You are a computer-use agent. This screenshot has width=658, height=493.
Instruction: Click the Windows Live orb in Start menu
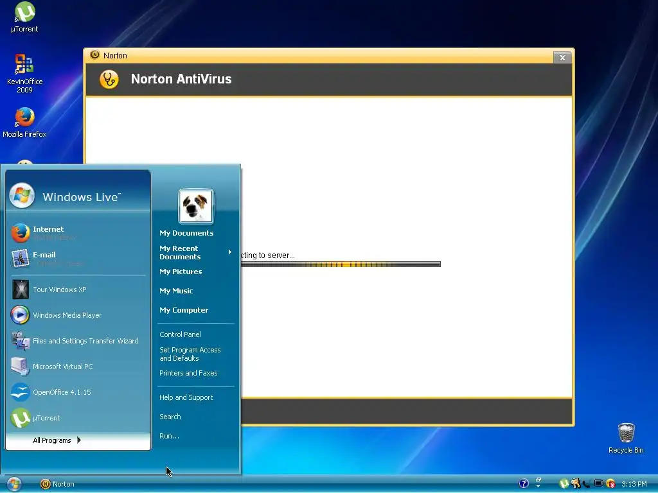click(x=22, y=195)
